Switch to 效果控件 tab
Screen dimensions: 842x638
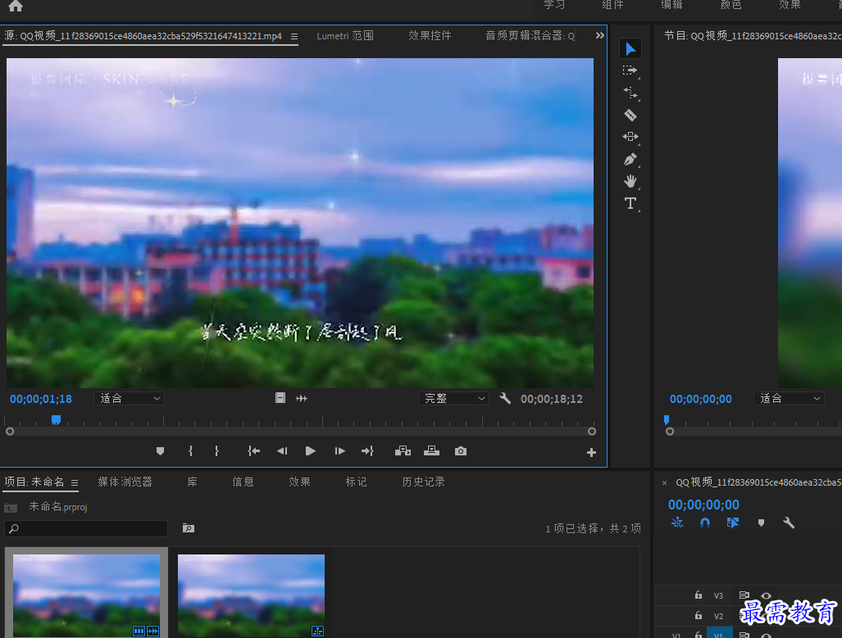coord(430,36)
